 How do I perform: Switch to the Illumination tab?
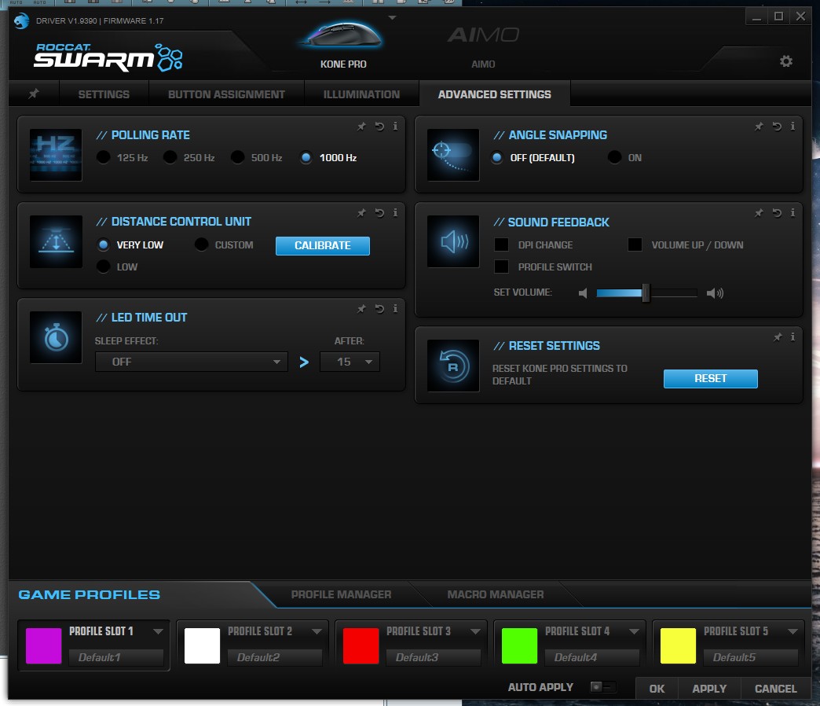coord(361,94)
